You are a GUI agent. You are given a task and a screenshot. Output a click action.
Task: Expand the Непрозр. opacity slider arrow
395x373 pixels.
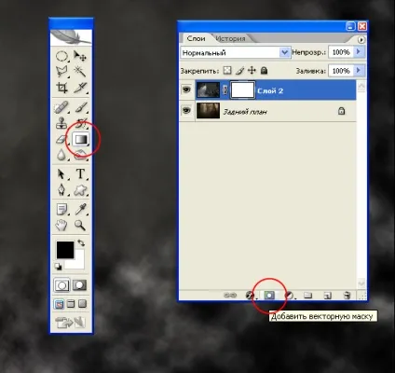tap(359, 52)
